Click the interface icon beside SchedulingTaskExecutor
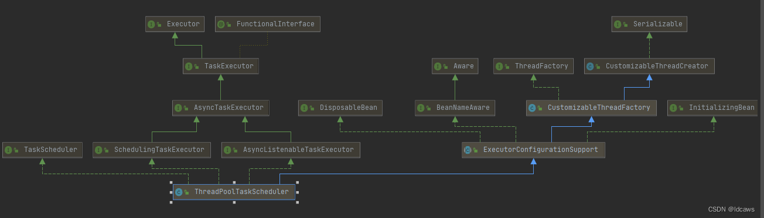Viewport: 764px width, 218px height. (x=99, y=150)
